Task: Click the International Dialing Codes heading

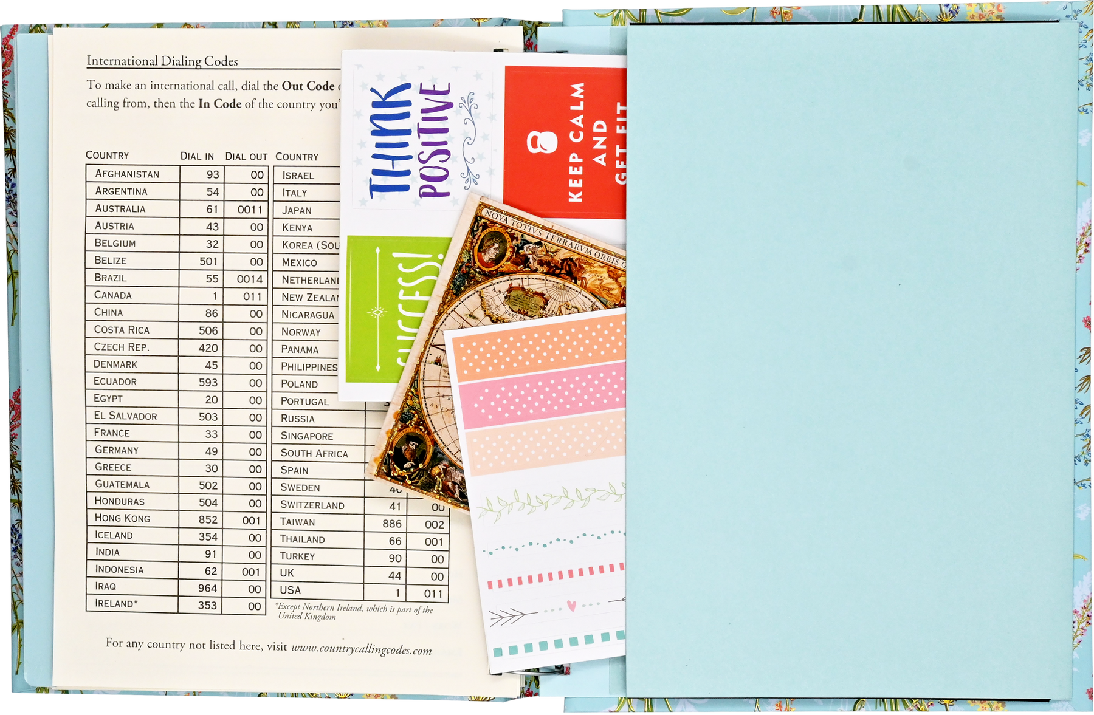Action: (x=162, y=61)
